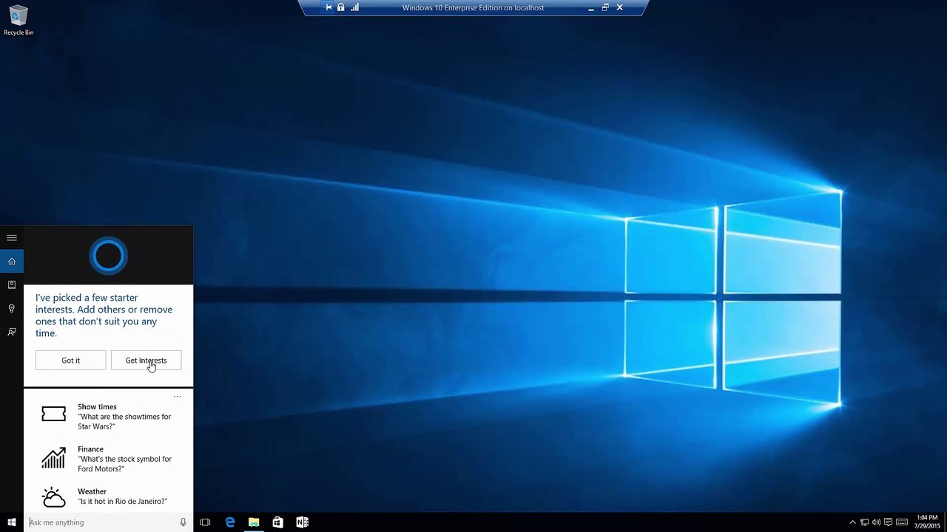Open File Explorer from the taskbar
Image resolution: width=947 pixels, height=532 pixels.
[x=254, y=522]
